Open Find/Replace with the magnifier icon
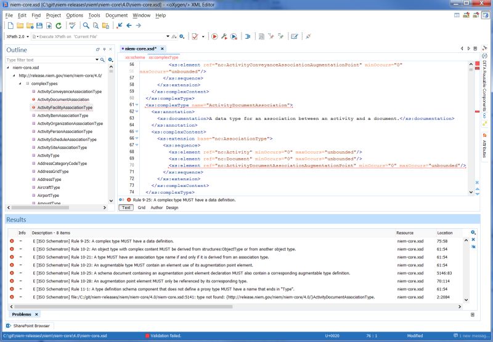The image size is (493, 342). click(x=86, y=26)
